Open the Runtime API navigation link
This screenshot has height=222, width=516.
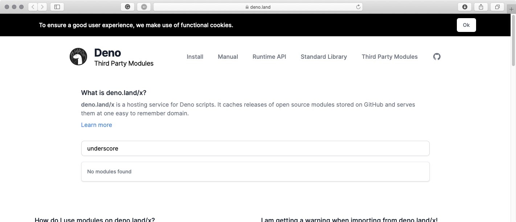(269, 57)
